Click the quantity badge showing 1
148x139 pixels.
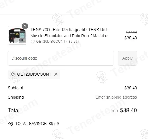pos(25,26)
